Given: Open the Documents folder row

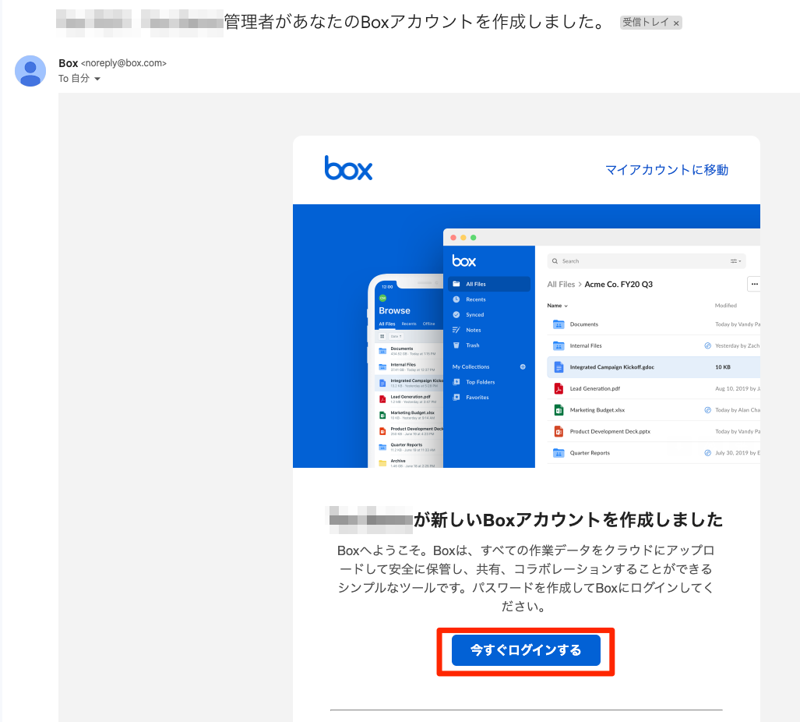Looking at the screenshot, I should [x=654, y=324].
